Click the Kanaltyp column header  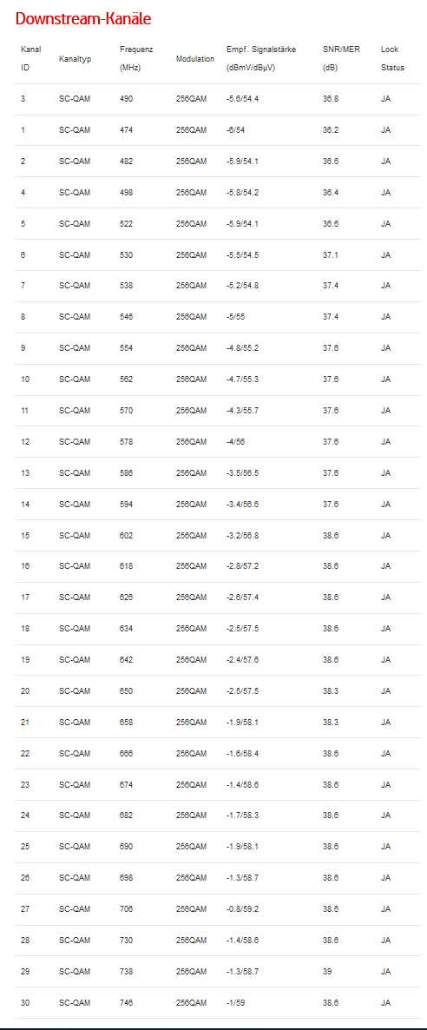75,59
